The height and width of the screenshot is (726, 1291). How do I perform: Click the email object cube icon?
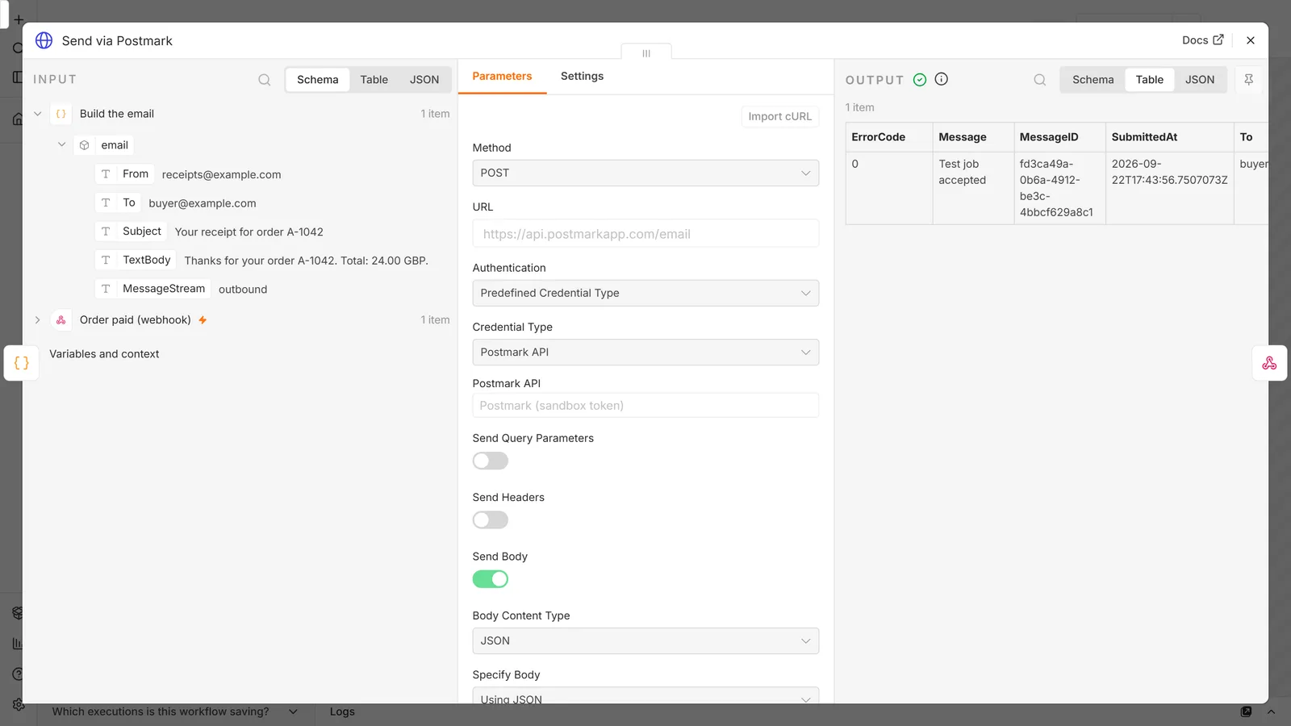[84, 145]
